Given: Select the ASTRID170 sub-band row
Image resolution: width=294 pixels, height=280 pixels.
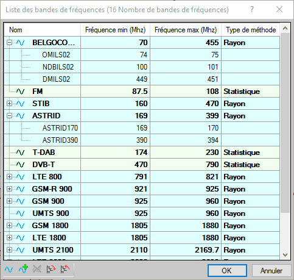Looking at the screenshot, I should 142,128.
